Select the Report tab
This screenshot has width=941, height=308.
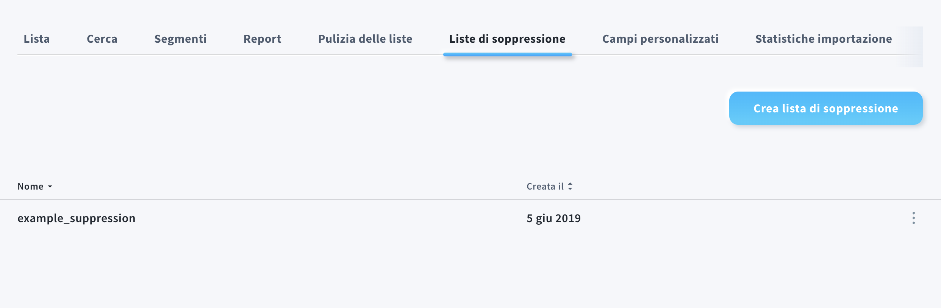pyautogui.click(x=262, y=39)
